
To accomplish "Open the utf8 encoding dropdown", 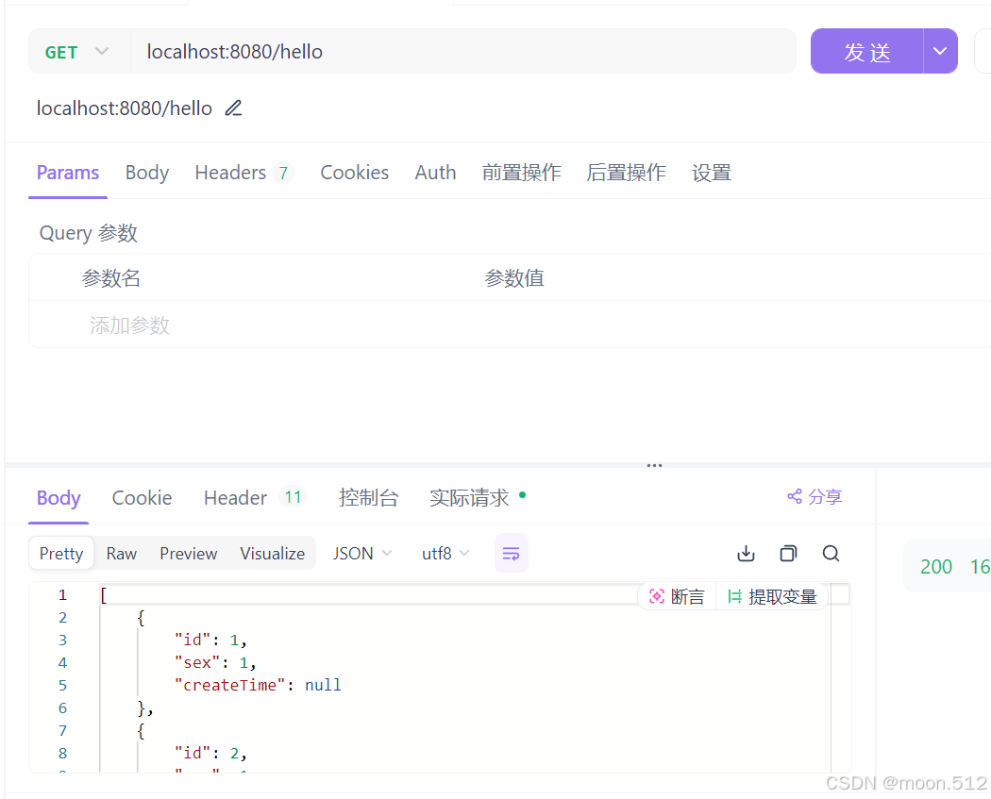I will [444, 553].
